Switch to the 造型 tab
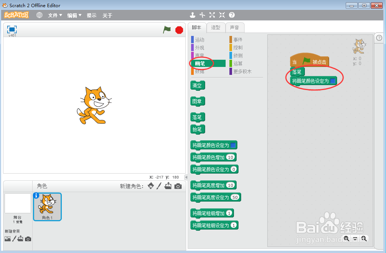Image resolution: width=386 pixels, height=253 pixels. click(216, 28)
